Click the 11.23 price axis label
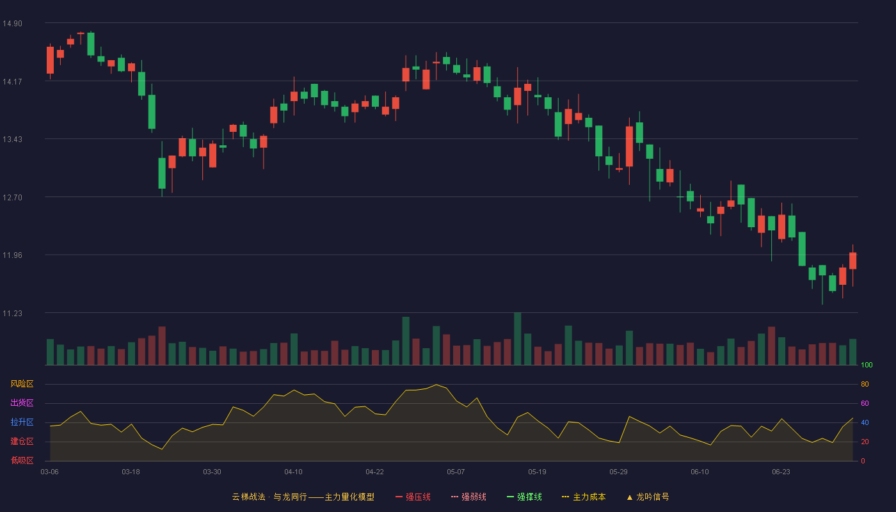 (12, 314)
